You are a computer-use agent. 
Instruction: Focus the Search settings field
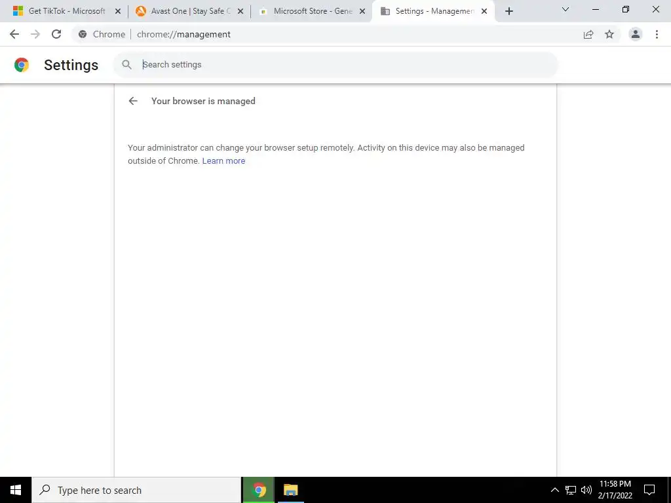point(335,65)
